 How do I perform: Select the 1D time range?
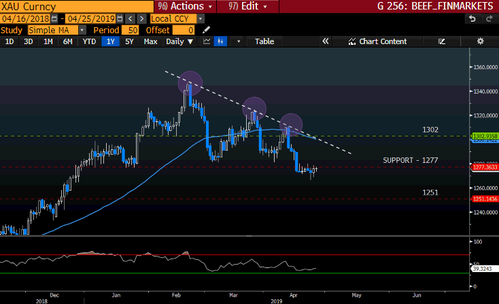point(10,41)
